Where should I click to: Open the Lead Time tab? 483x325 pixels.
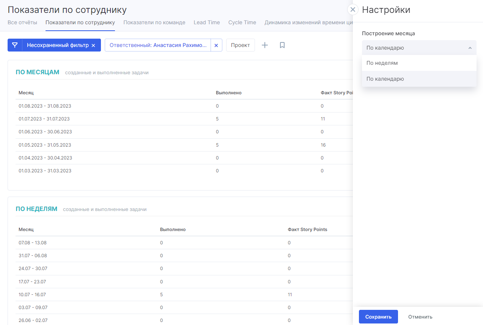point(207,22)
